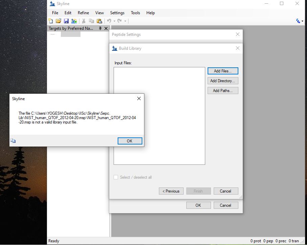
Task: Click the 0 tran status entry
Action: pyautogui.click(x=294, y=241)
